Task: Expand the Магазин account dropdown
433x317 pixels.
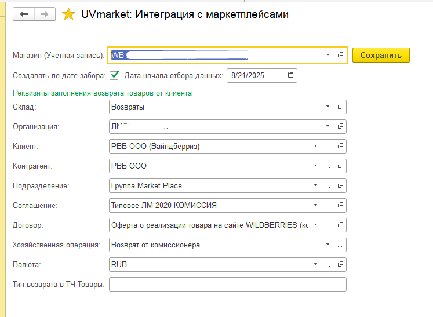Action: (x=328, y=55)
